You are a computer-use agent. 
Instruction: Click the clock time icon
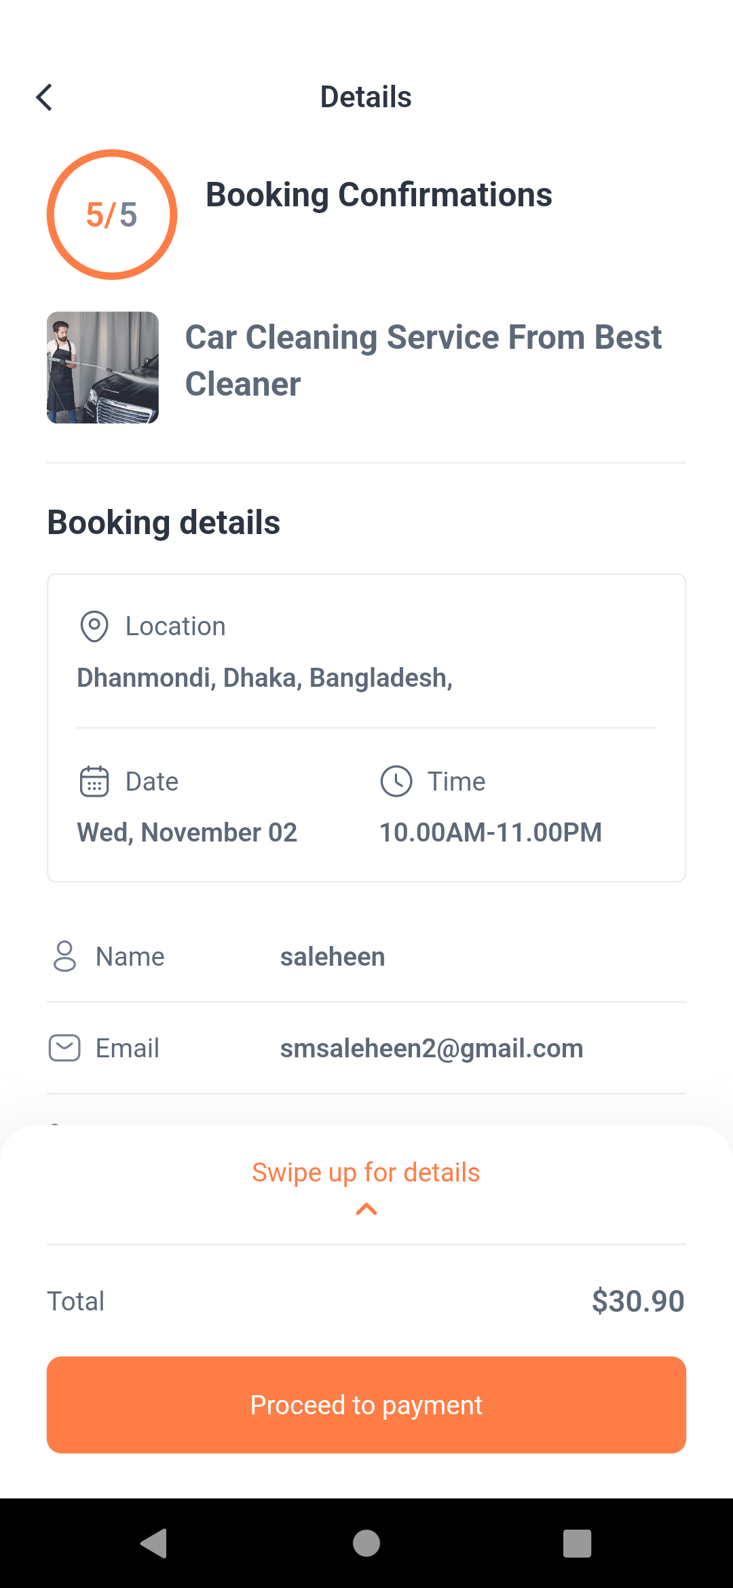(396, 781)
